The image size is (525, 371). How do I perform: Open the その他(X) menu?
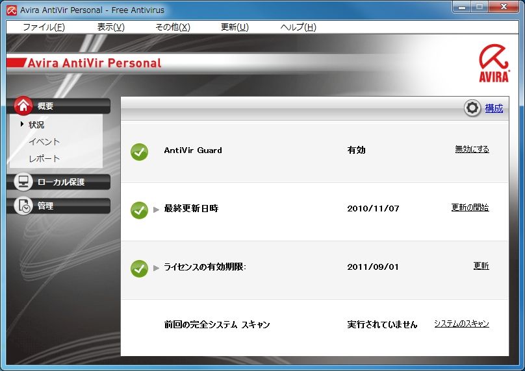[173, 27]
